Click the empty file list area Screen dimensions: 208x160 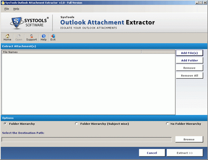click(x=88, y=84)
